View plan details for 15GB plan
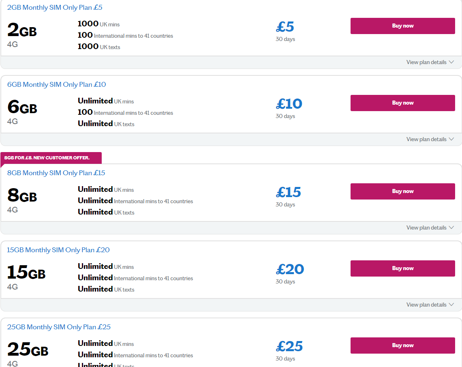 pos(426,305)
